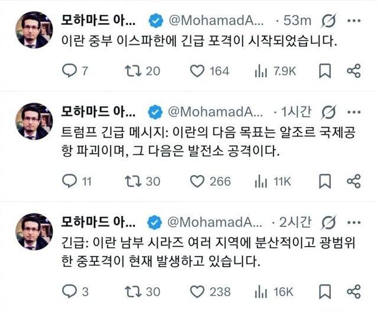View analytics of the 7.9K views tweet

[260, 72]
